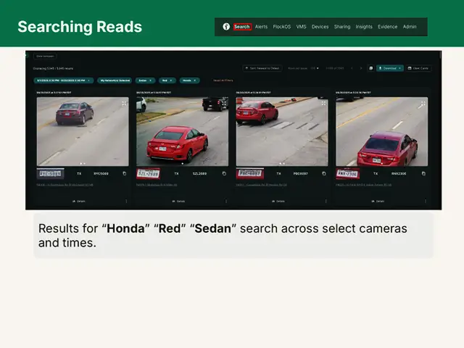Click the Flock logo icon in navbar

(226, 27)
